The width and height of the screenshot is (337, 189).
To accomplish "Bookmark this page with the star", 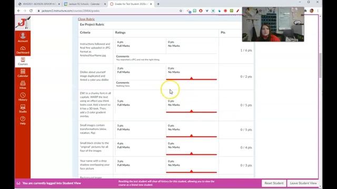I will coord(181,10).
